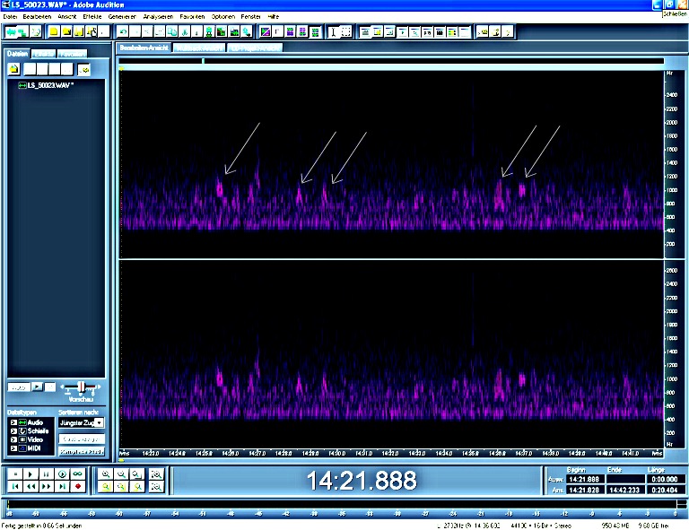Select the Multitrack-Ansicht tab

(x=199, y=48)
